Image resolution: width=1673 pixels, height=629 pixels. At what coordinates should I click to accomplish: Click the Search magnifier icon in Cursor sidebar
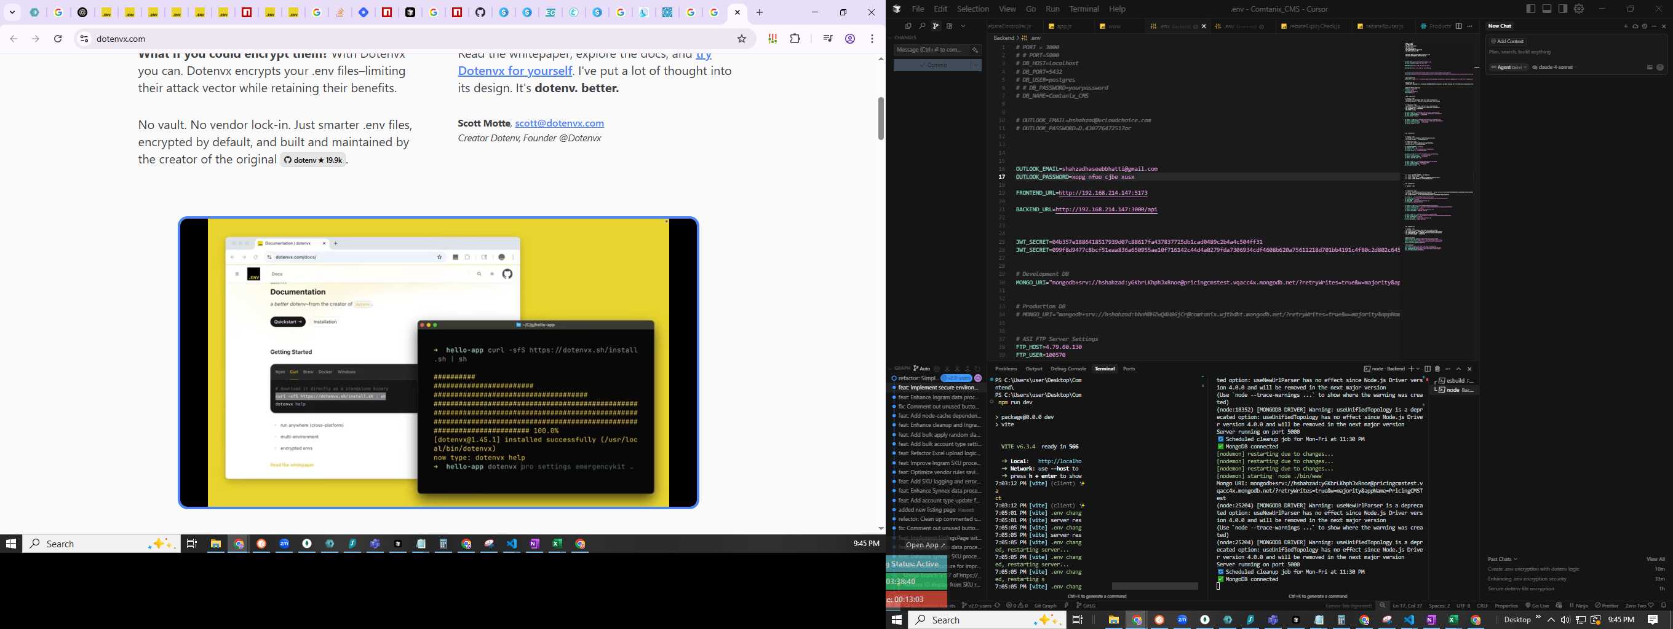(923, 26)
